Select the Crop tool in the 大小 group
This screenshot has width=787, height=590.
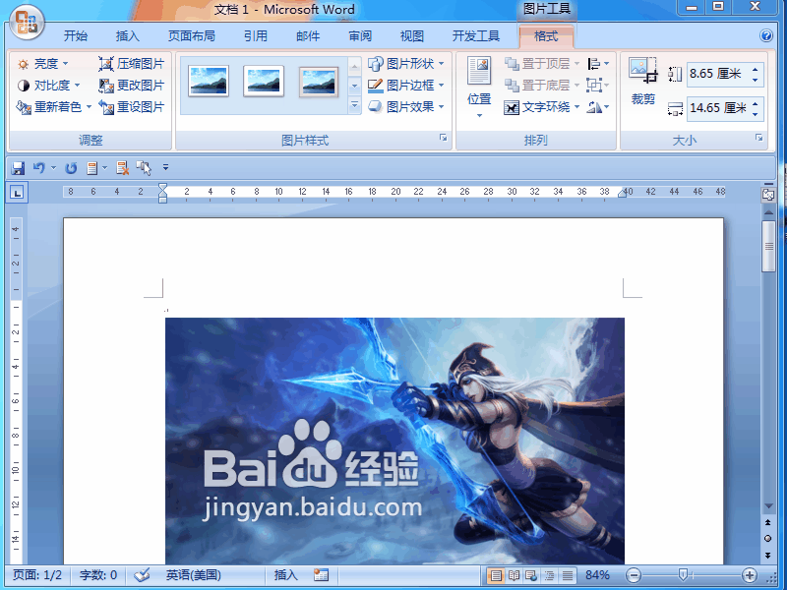coord(643,81)
